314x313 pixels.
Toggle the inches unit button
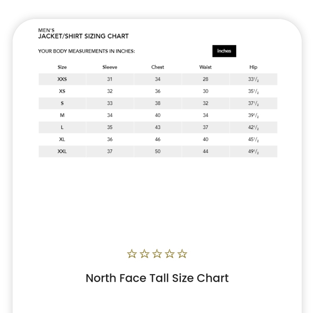coord(224,51)
